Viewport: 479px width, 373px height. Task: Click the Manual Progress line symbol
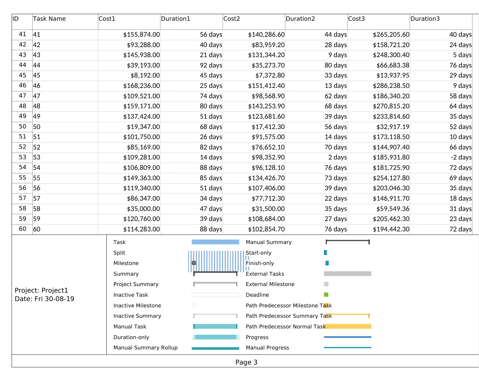(x=347, y=348)
